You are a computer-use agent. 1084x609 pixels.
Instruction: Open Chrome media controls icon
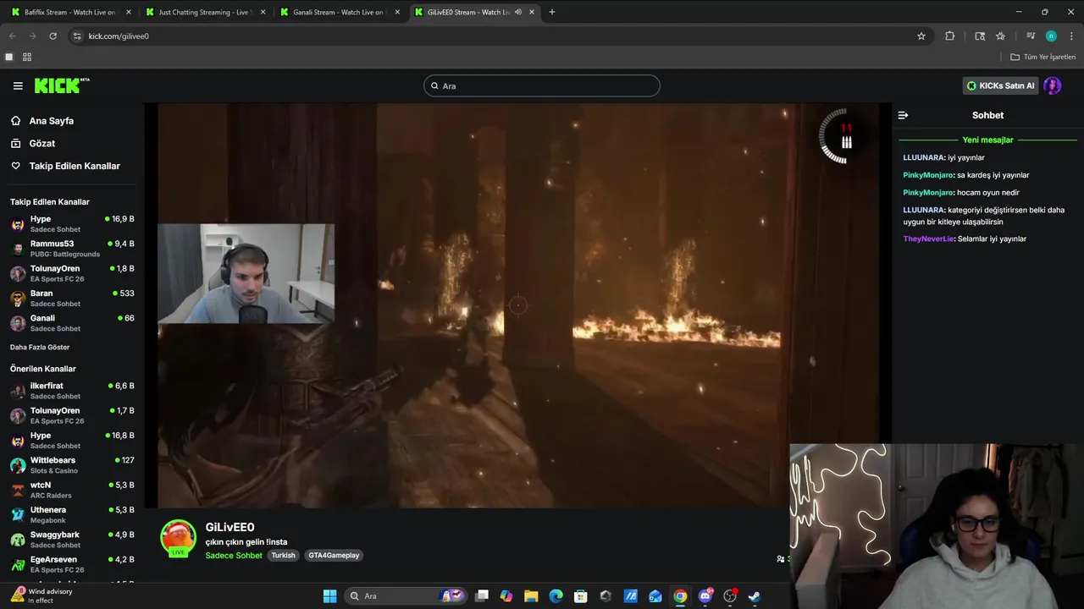pyautogui.click(x=1031, y=36)
